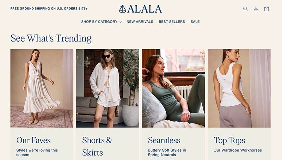Select the white tiered dress photo
The image size is (282, 160).
[42, 88]
